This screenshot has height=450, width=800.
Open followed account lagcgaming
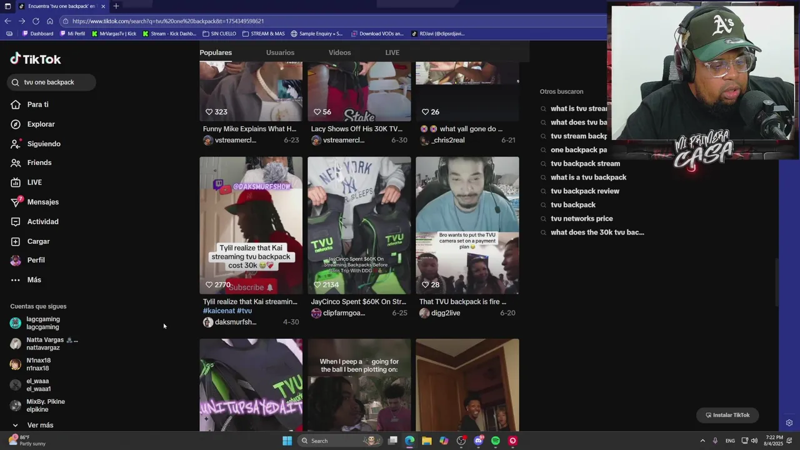(x=42, y=323)
